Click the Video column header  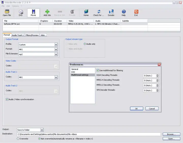point(80,21)
